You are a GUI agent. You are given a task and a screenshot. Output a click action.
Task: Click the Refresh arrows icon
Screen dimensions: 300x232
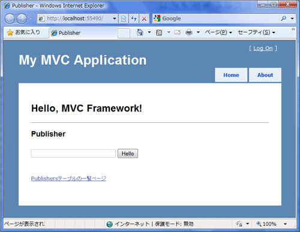tap(134, 19)
